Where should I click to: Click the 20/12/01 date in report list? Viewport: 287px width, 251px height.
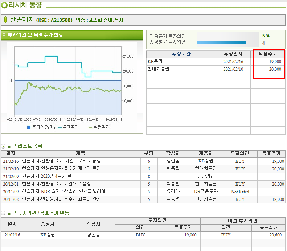tap(11, 184)
